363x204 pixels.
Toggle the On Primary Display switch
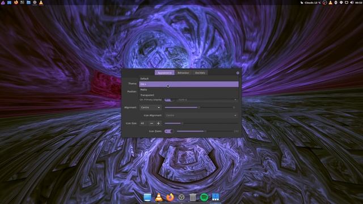tap(169, 100)
